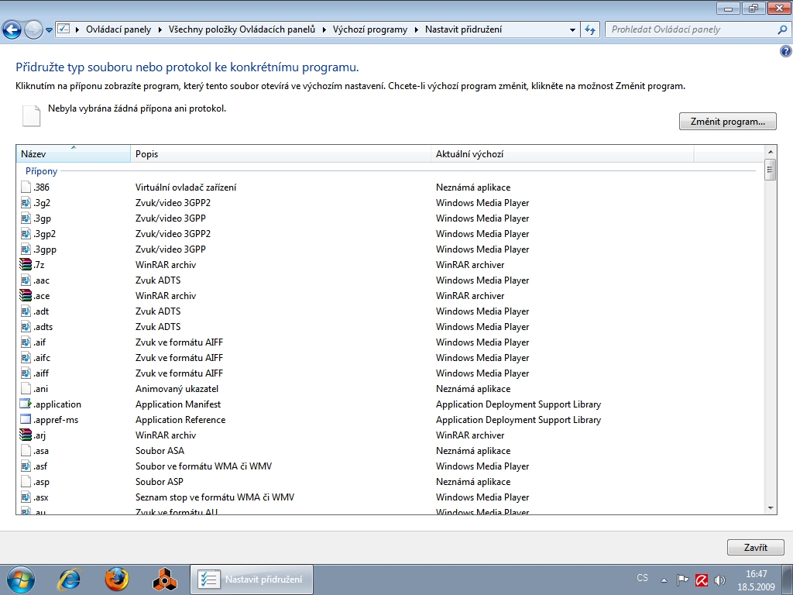Image resolution: width=793 pixels, height=595 pixels.
Task: Launch Firefox from the taskbar
Action: coord(117,580)
